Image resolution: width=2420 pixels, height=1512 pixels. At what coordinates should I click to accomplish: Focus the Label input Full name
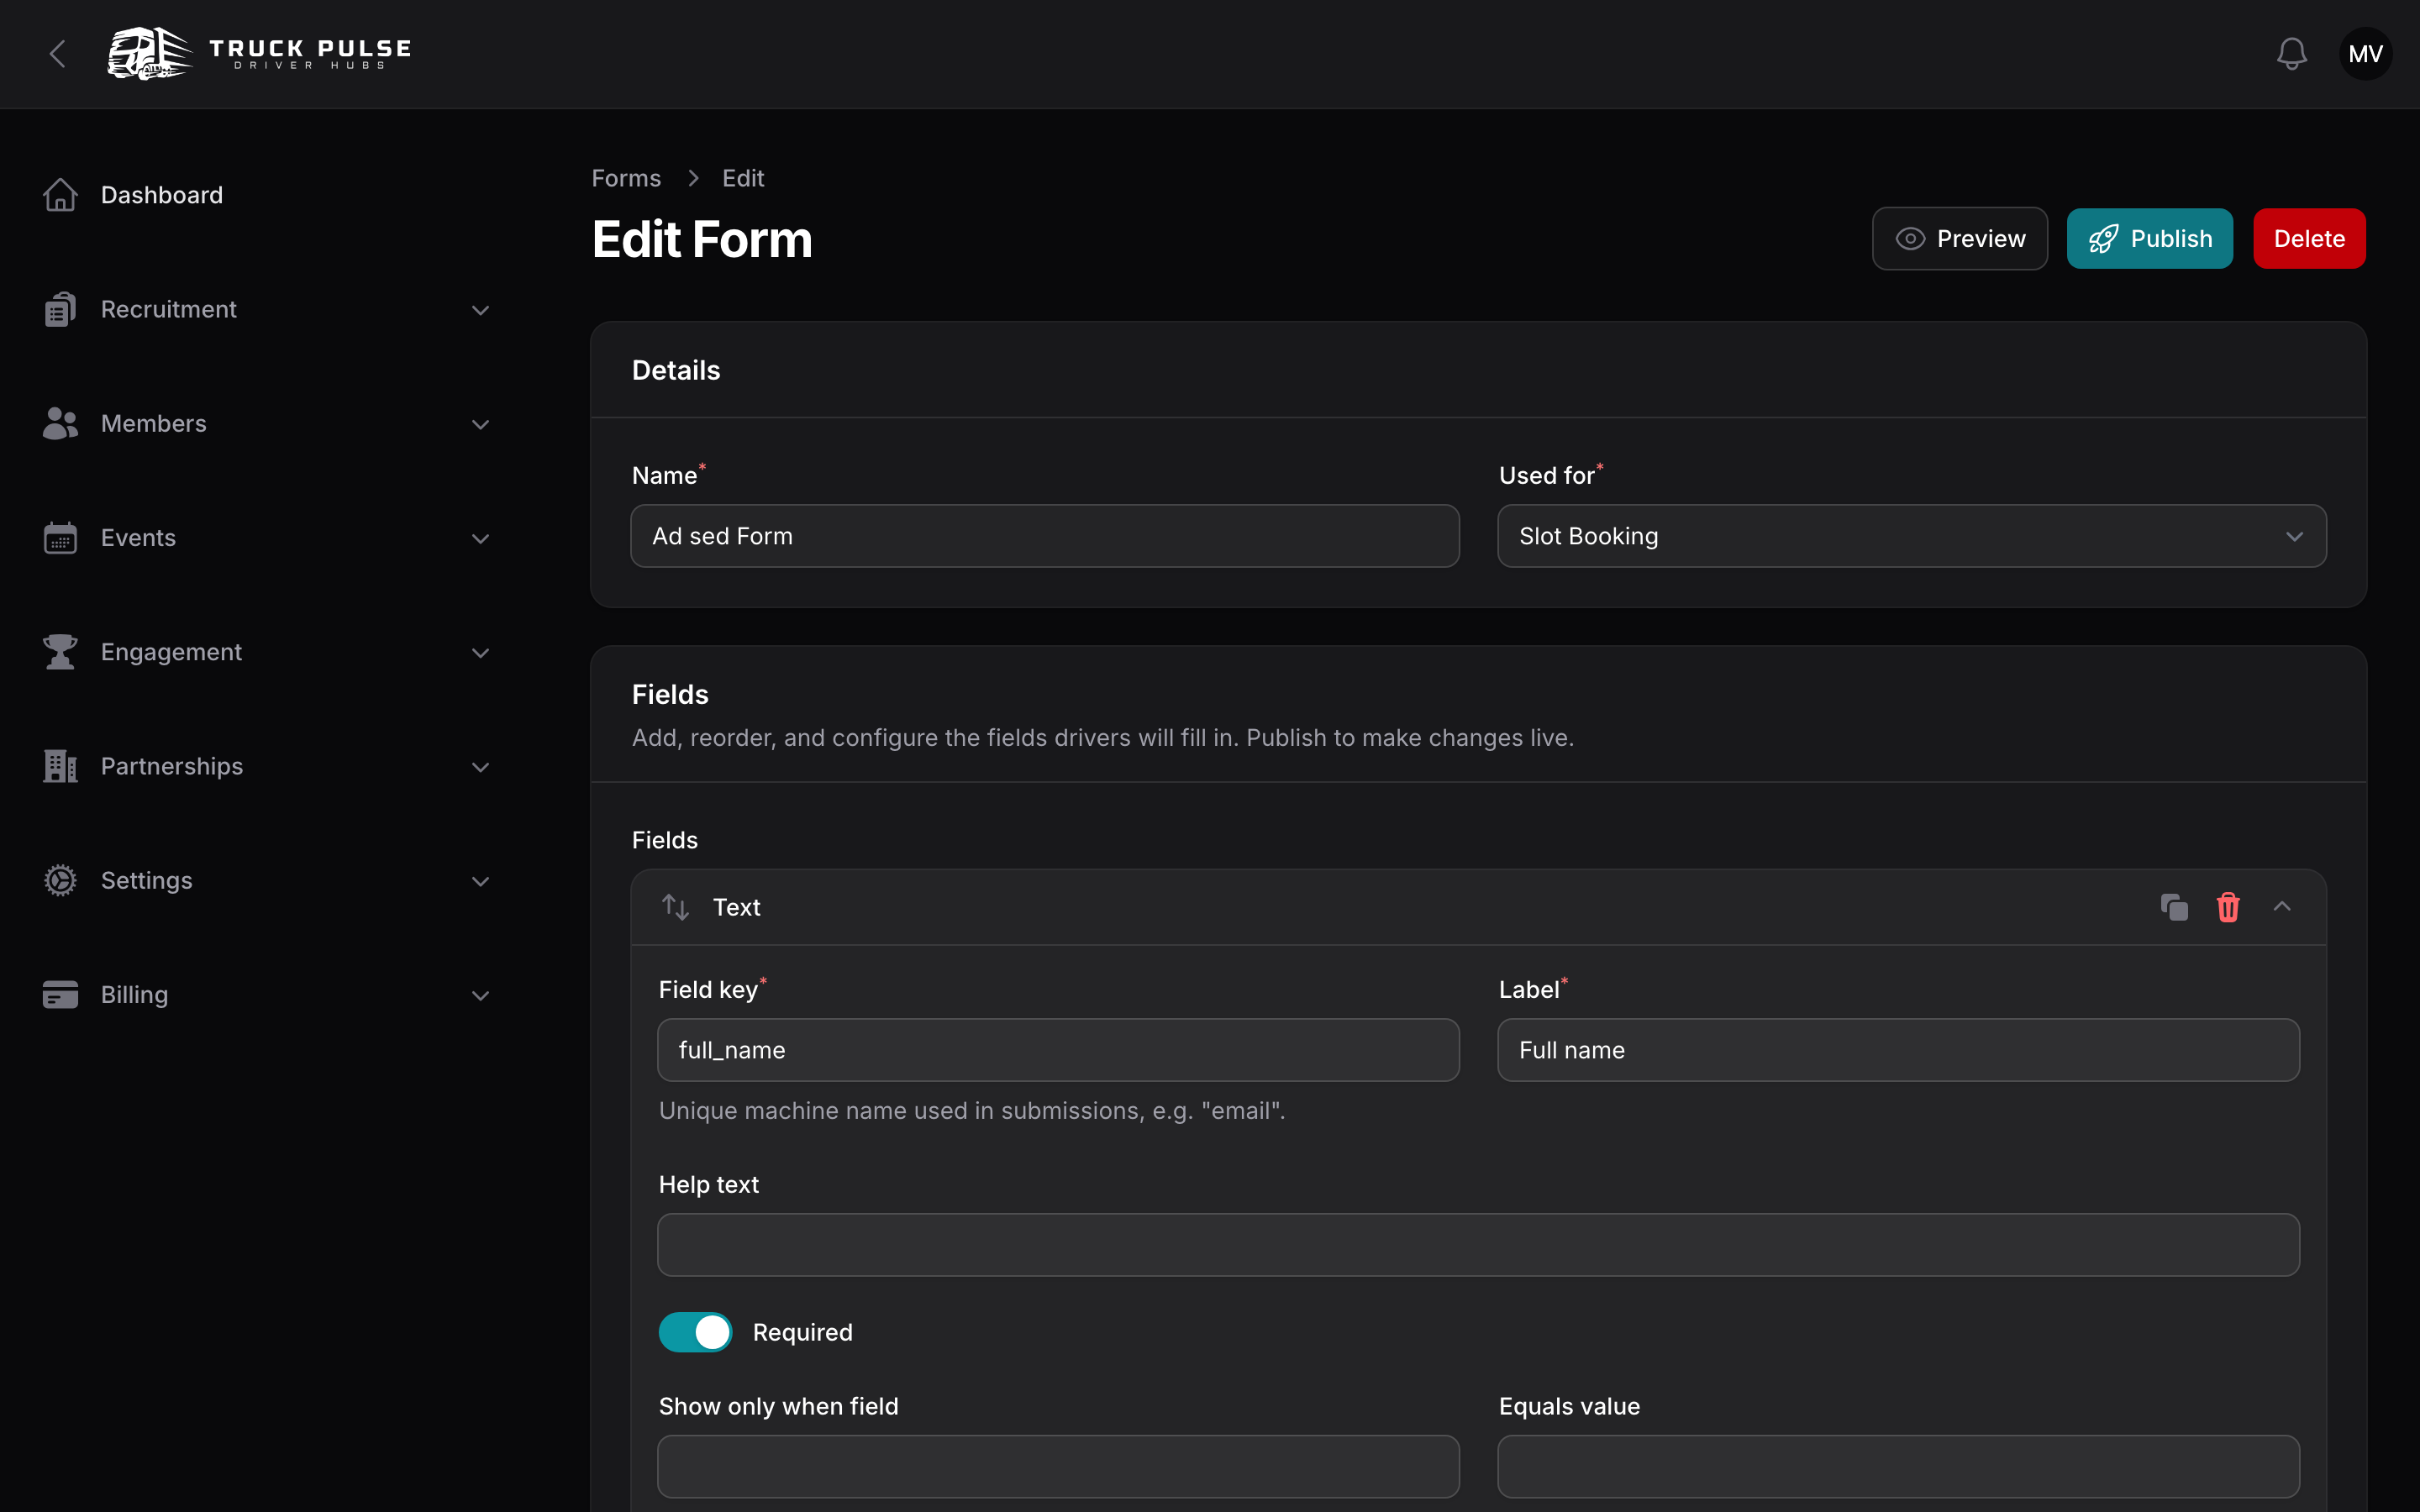[1898, 1050]
